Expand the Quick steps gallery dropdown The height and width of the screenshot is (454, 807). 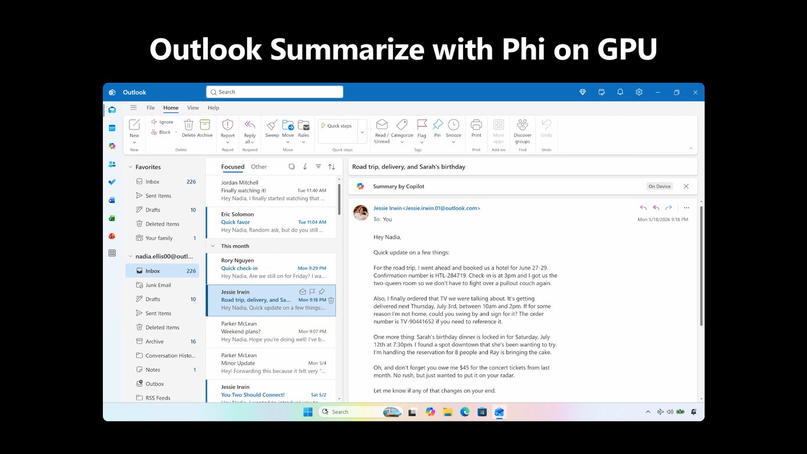[x=362, y=132]
